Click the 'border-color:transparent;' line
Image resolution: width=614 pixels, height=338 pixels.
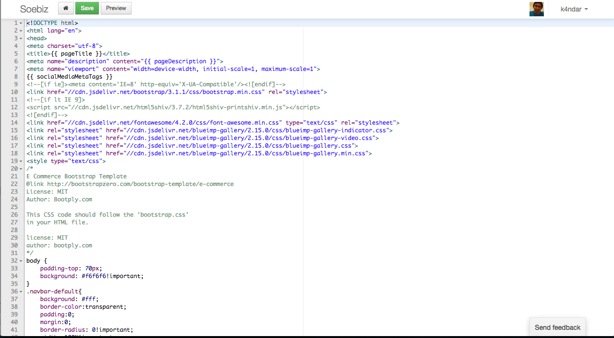[x=84, y=307]
